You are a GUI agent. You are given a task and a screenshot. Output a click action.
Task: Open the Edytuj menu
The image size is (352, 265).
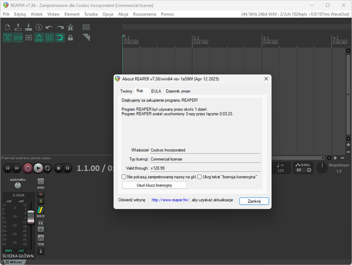(20, 14)
